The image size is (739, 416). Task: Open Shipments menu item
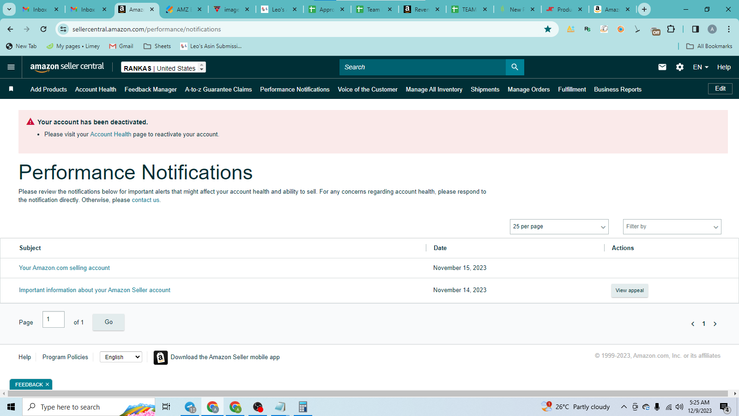click(x=485, y=89)
